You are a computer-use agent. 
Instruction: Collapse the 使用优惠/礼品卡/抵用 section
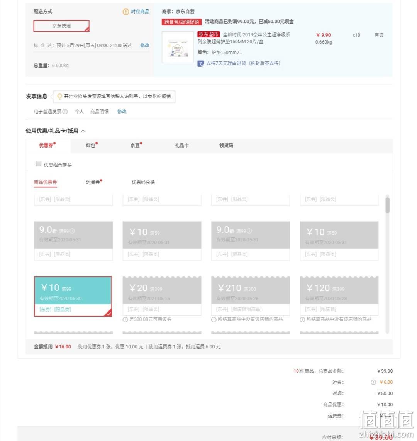(83, 131)
